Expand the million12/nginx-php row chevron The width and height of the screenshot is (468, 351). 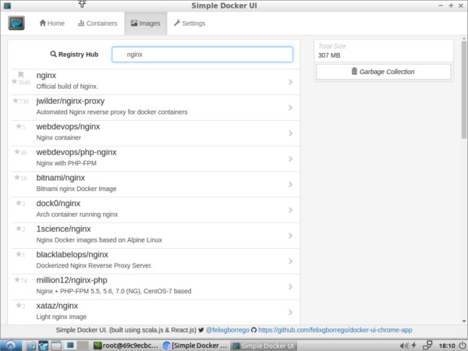290,287
